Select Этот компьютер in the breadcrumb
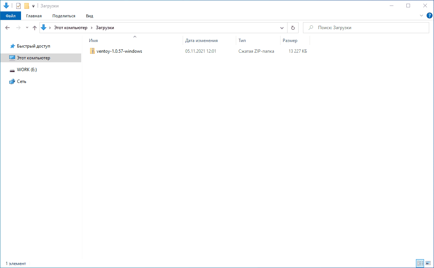The height and width of the screenshot is (268, 434). tap(70, 28)
